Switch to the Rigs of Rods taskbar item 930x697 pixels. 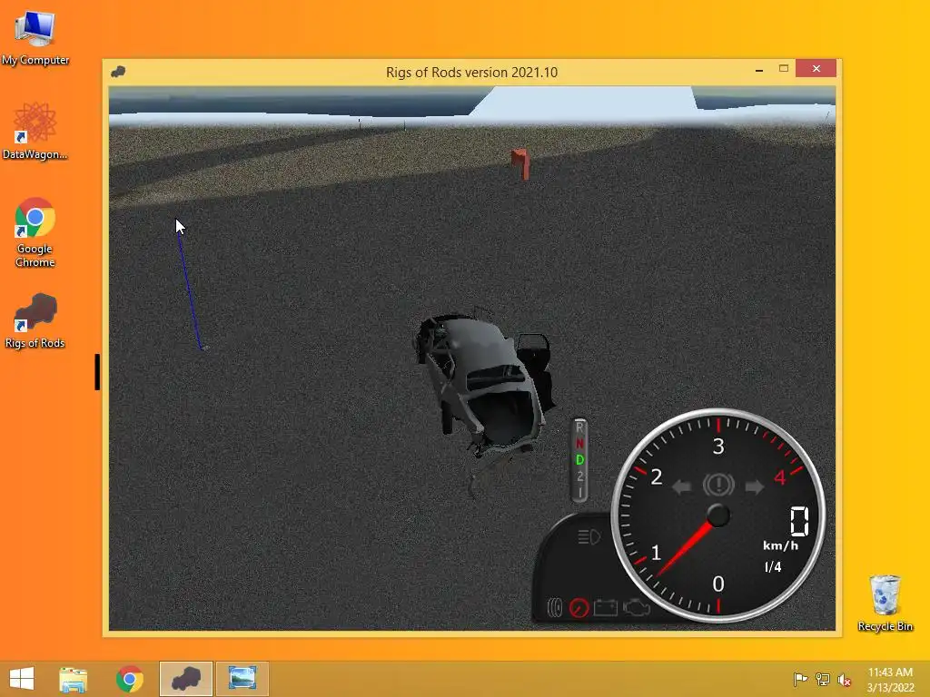(x=185, y=679)
